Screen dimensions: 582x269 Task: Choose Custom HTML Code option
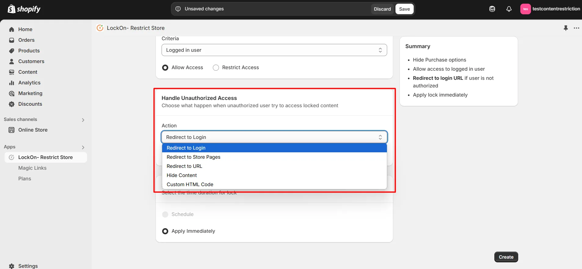tap(274, 184)
